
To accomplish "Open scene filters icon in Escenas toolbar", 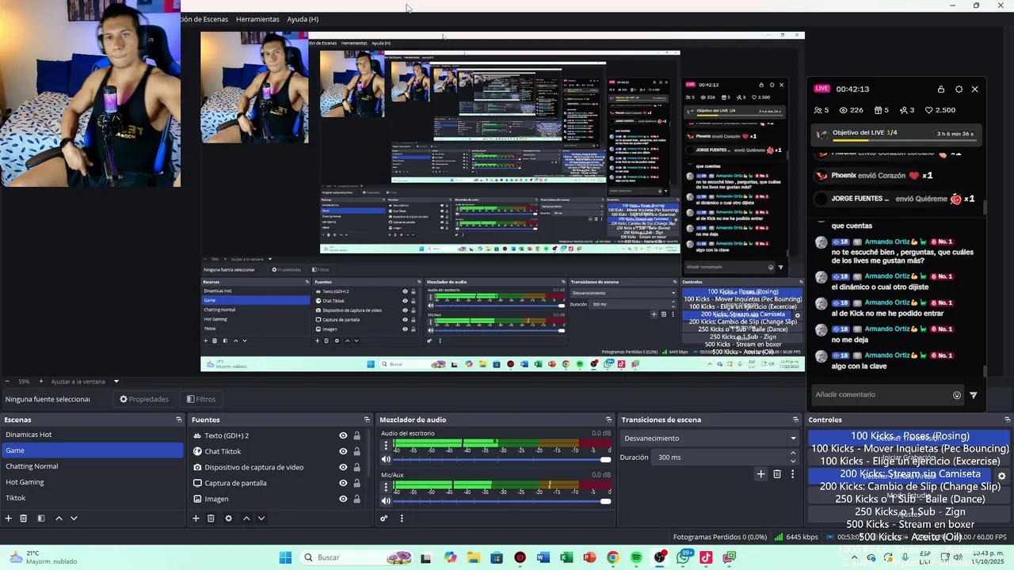I will click(x=41, y=519).
